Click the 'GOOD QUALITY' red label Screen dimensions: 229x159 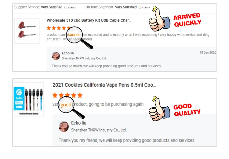click(187, 109)
